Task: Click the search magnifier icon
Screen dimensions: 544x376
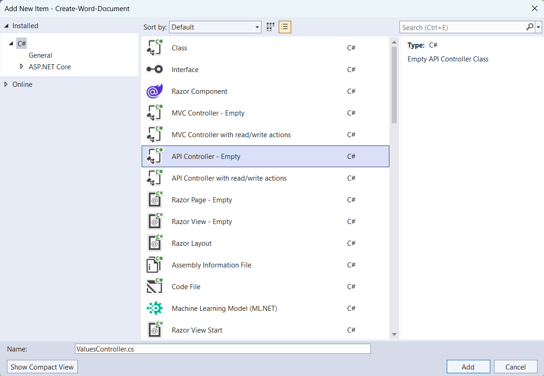Action: pos(529,27)
